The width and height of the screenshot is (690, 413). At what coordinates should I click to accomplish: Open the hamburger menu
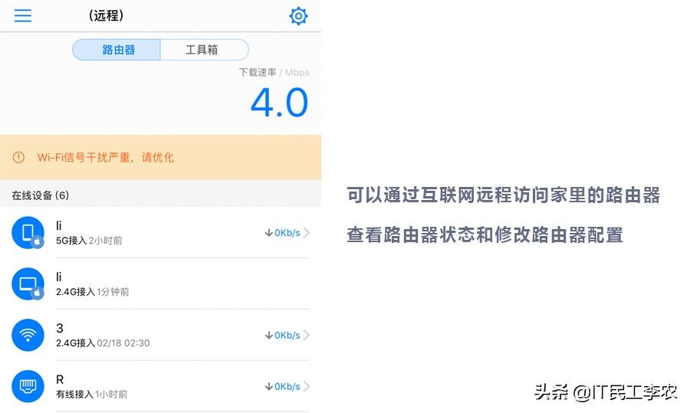click(23, 16)
